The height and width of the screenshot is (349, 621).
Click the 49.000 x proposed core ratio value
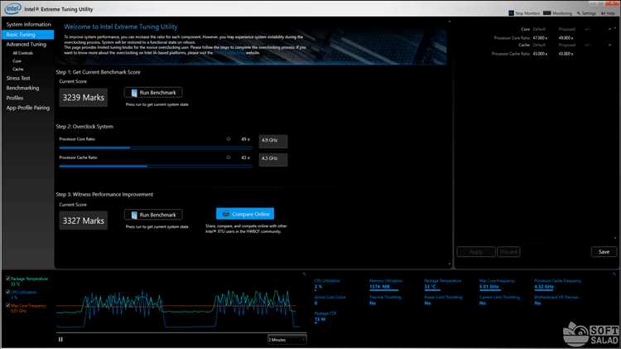[x=566, y=38]
